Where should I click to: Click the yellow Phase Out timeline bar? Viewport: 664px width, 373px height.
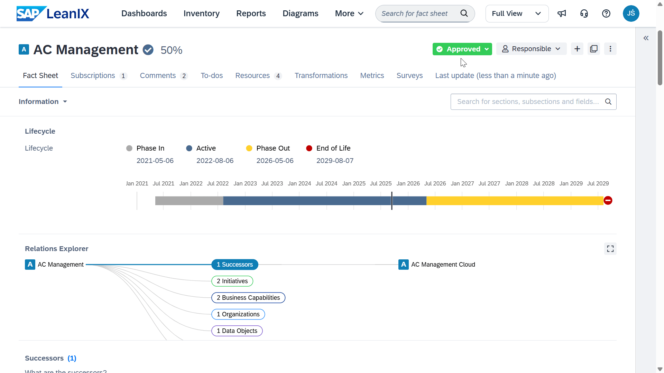click(515, 201)
